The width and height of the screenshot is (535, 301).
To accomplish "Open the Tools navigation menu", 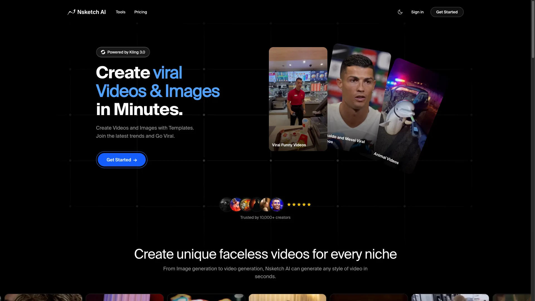I will [120, 12].
